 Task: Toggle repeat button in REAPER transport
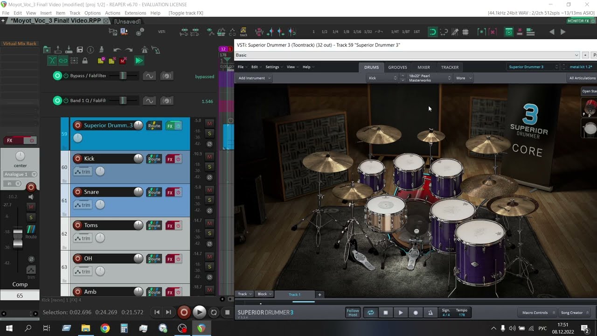[x=214, y=313]
